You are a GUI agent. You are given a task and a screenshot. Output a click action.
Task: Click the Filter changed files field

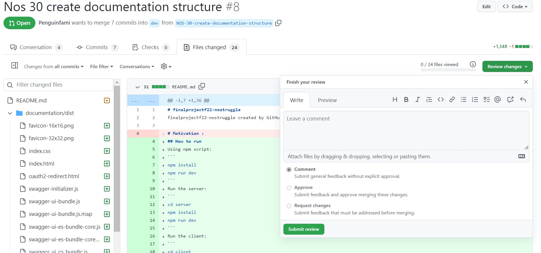61,85
